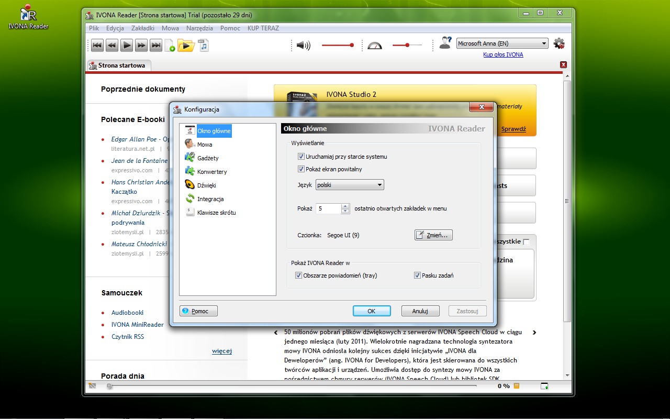Image resolution: width=670 pixels, height=419 pixels.
Task: Skip to the end with the last button
Action: (156, 46)
